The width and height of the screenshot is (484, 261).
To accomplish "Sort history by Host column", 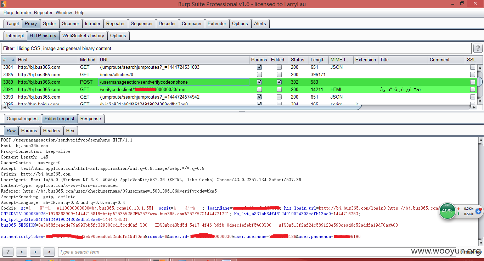I will click(x=47, y=60).
